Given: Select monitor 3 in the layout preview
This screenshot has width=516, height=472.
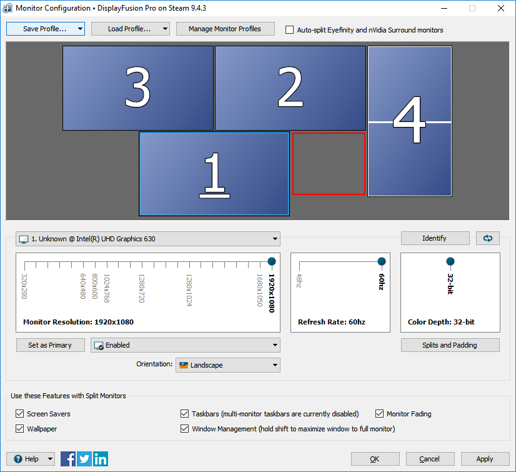Looking at the screenshot, I should [138, 88].
